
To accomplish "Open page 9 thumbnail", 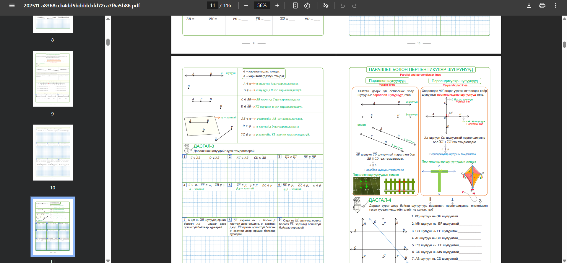I will click(53, 79).
